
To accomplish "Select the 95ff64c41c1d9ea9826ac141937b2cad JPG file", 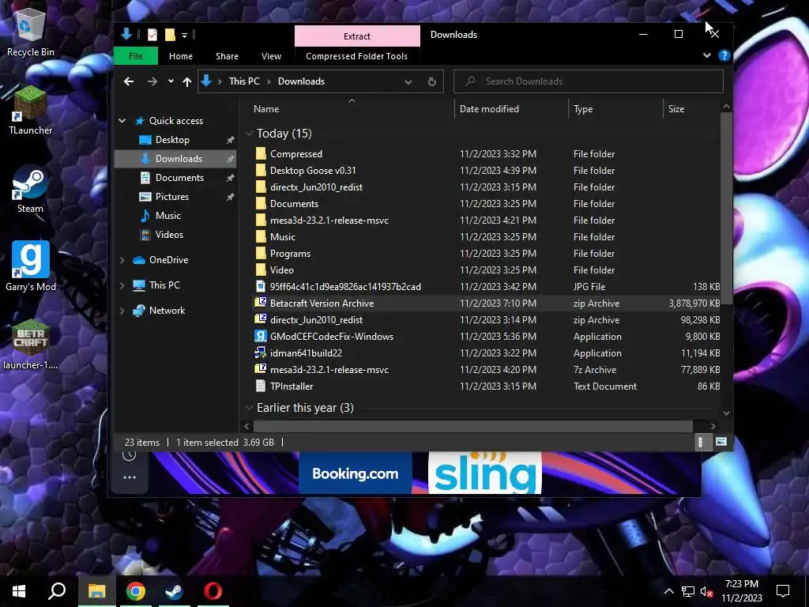I will point(345,287).
